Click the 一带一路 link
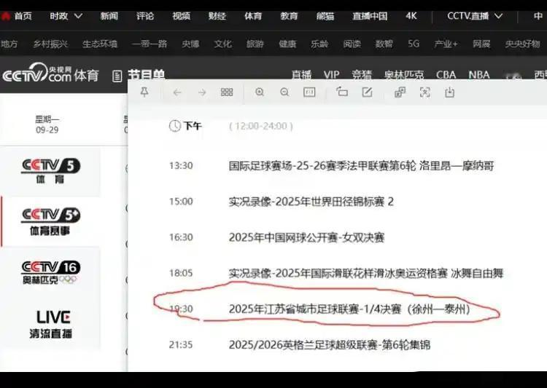This screenshot has width=547, height=388. pos(150,44)
